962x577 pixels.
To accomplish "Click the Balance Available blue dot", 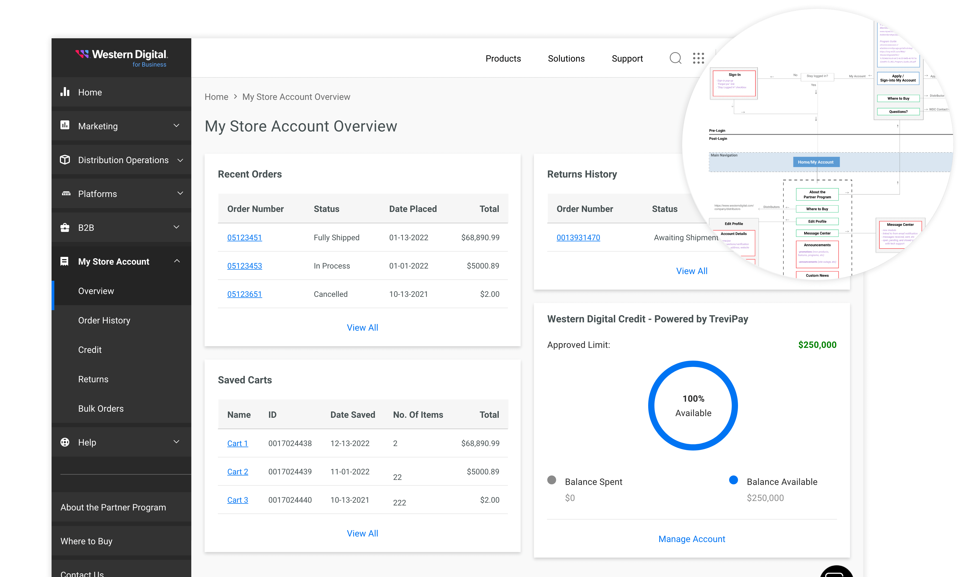I will 733,480.
